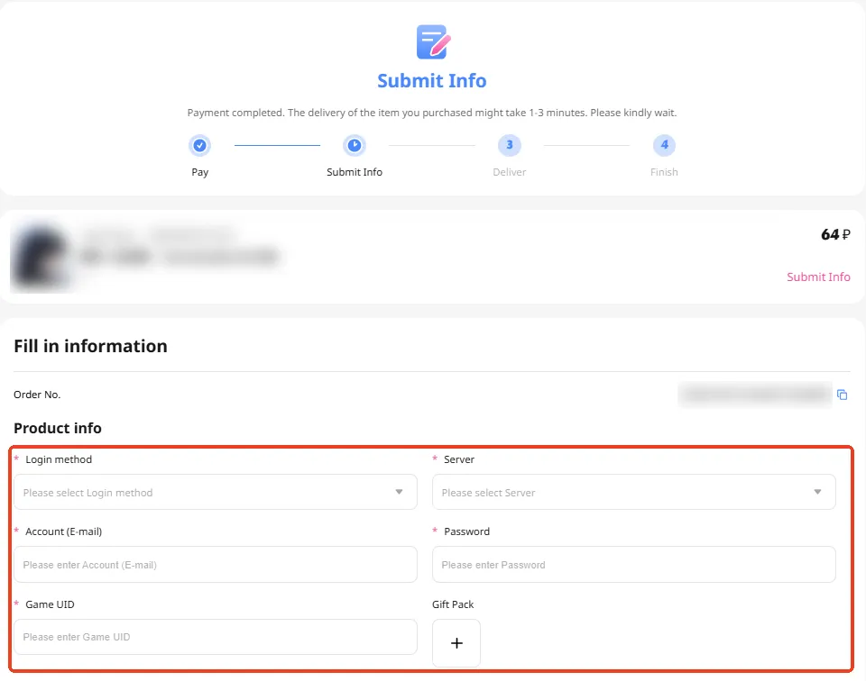Click the Submit Info notepad icon
The height and width of the screenshot is (681, 866).
pyautogui.click(x=433, y=42)
